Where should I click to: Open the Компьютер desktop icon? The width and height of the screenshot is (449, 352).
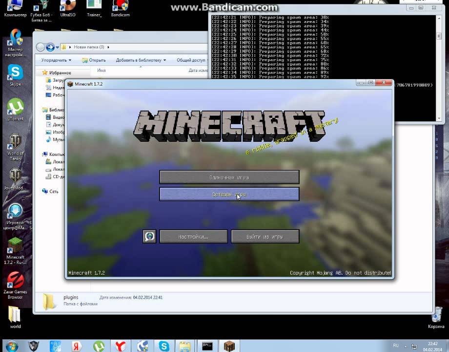pyautogui.click(x=15, y=9)
